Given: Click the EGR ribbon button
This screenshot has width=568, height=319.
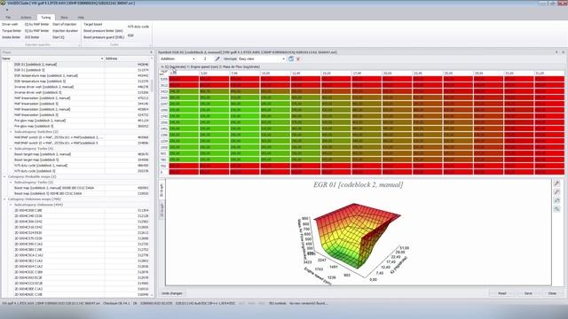Looking at the screenshot, I should click(x=130, y=35).
